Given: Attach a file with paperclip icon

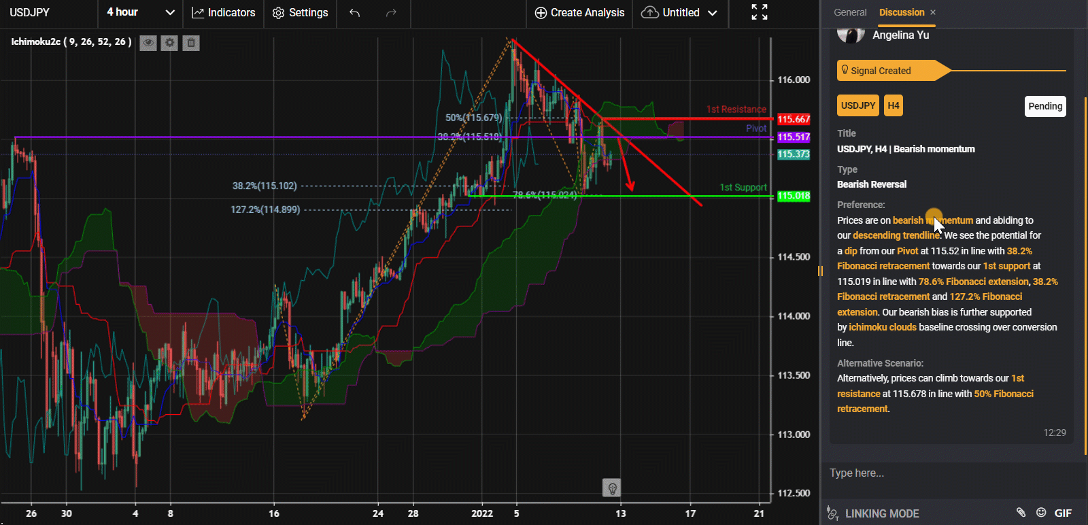Looking at the screenshot, I should pos(1021,513).
